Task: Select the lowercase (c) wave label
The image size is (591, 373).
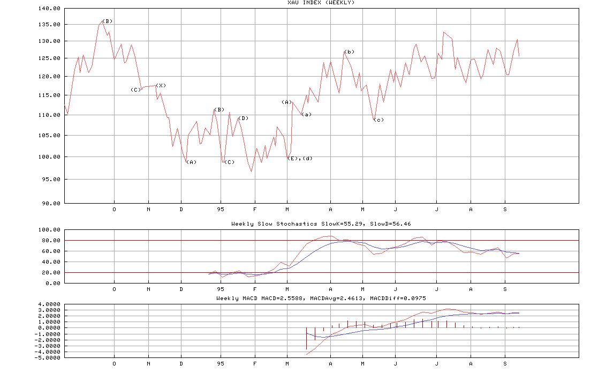Action: [378, 120]
